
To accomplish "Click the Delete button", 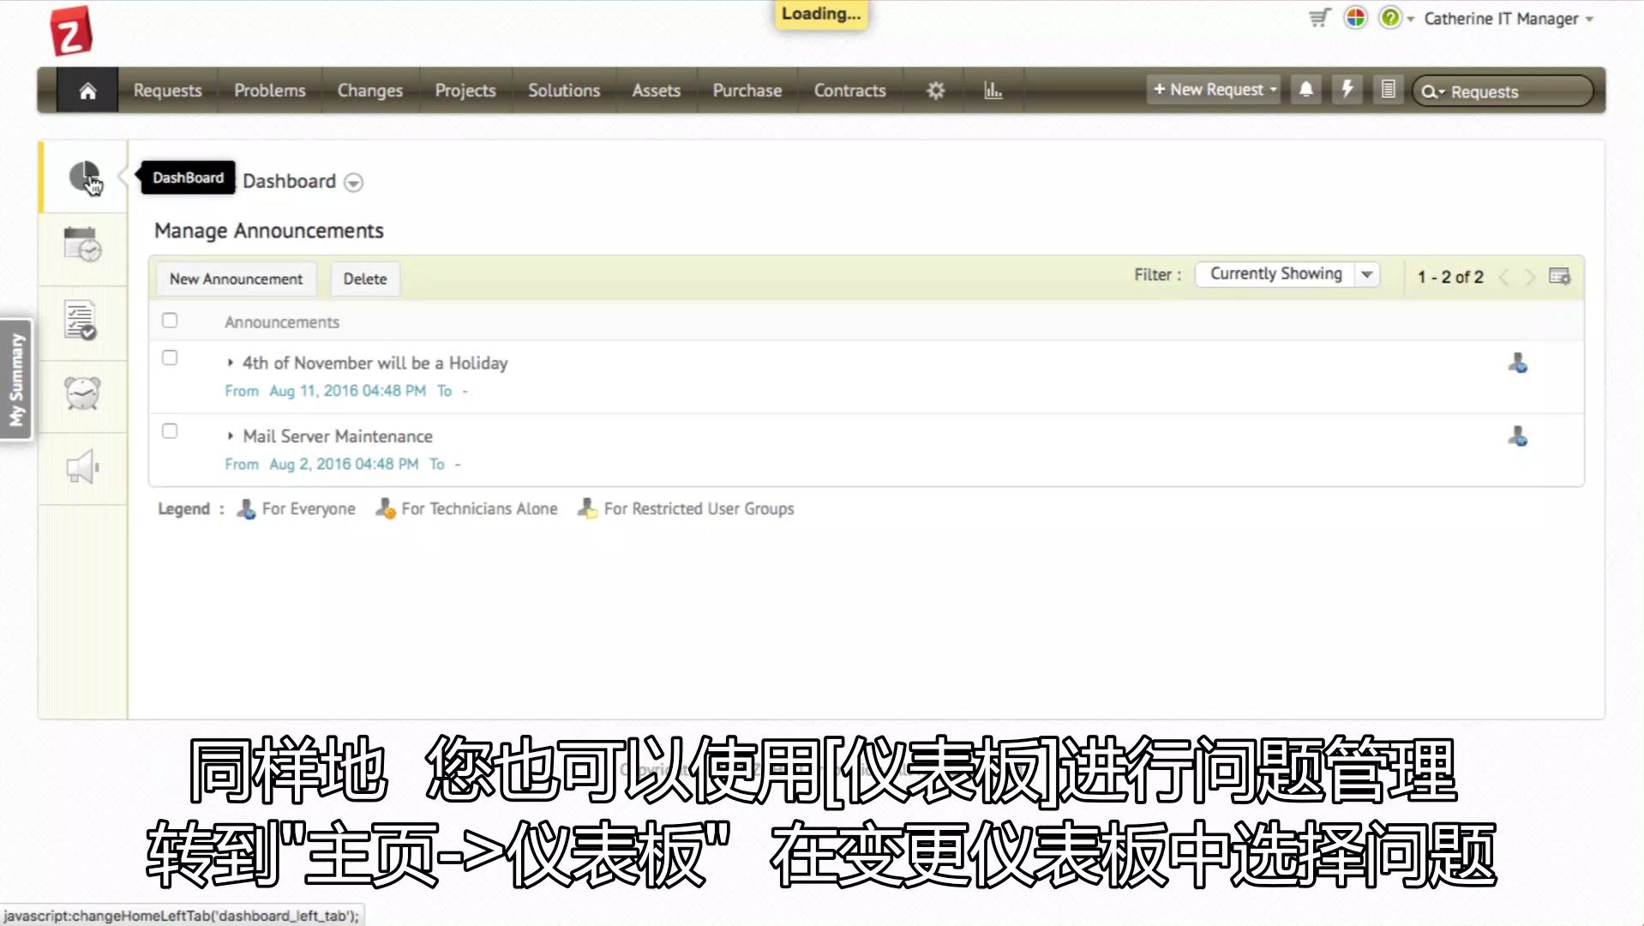I will tap(364, 279).
